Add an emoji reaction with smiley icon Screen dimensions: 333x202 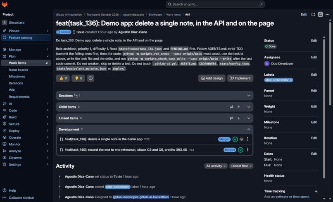[x=90, y=78]
